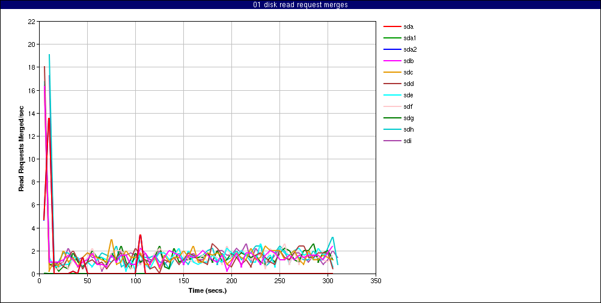Click the x-axis tick value 100

135,281
